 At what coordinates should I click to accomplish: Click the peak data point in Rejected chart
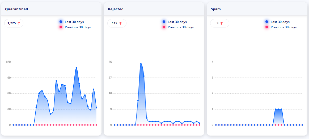pyautogui.click(x=141, y=64)
